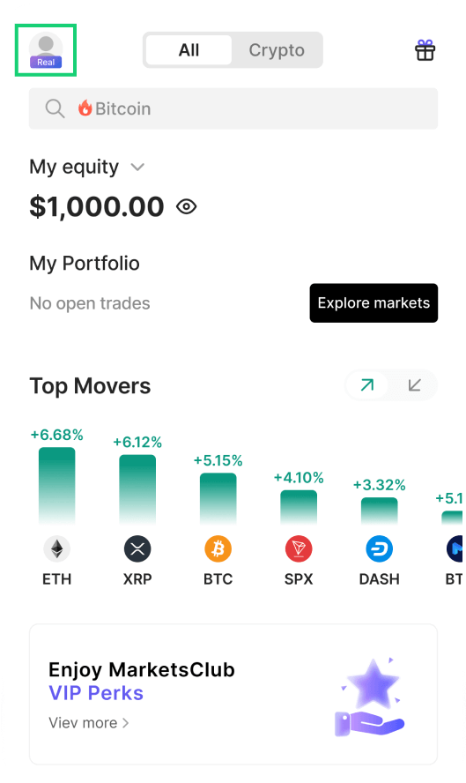Select the XRP coin icon
The image size is (466, 783).
[137, 548]
